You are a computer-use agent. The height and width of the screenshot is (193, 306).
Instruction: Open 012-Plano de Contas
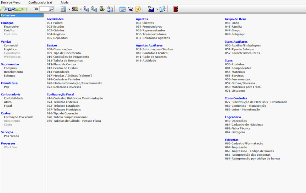pos(61,64)
